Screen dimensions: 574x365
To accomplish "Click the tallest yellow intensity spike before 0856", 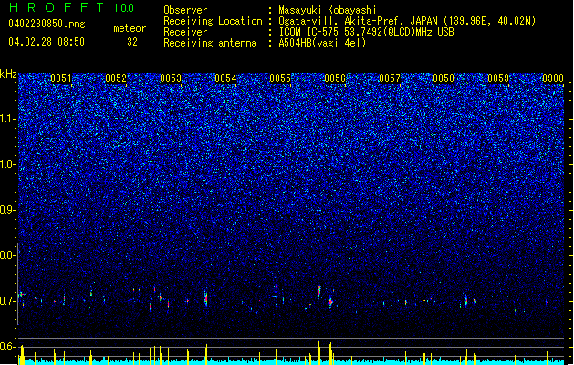I will (318, 352).
